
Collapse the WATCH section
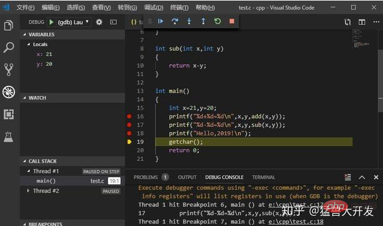(72, 98)
